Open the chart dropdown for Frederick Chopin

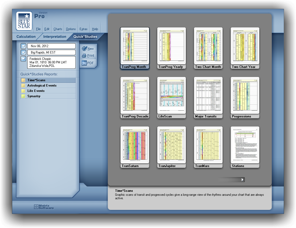23,59
